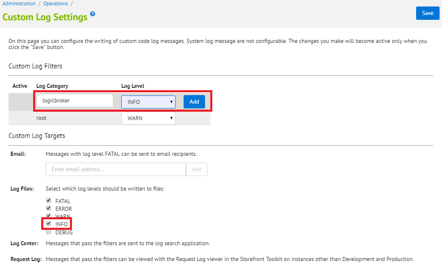The image size is (442, 265).
Task: Toggle the ERROR log level checkbox
Action: coord(49,208)
